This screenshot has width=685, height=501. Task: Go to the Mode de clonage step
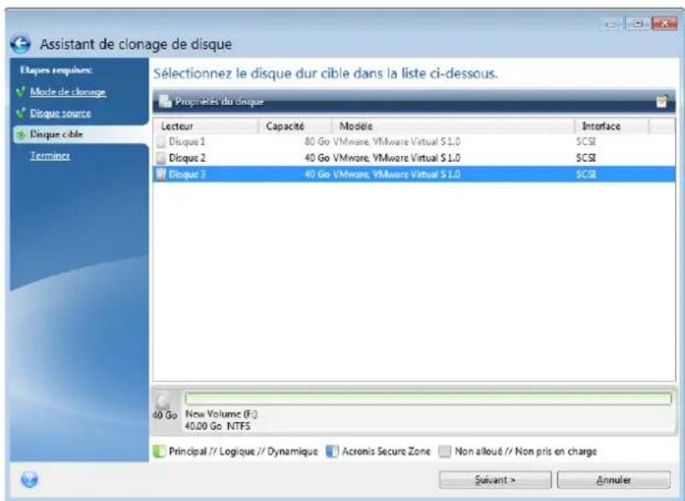68,92
